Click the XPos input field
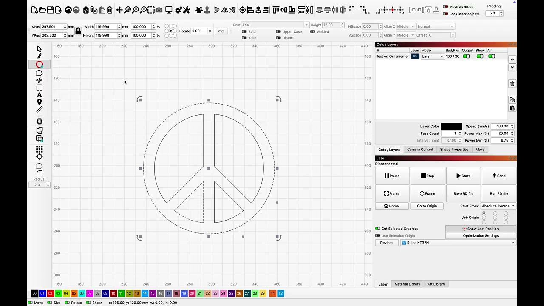Image resolution: width=544 pixels, height=306 pixels. click(52, 27)
